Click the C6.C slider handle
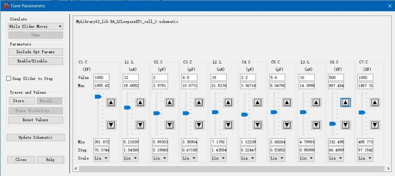This screenshot has height=176, width=395. tap(332, 124)
